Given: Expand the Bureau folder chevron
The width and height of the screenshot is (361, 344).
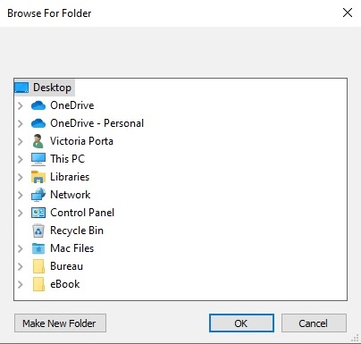Looking at the screenshot, I should (21, 266).
